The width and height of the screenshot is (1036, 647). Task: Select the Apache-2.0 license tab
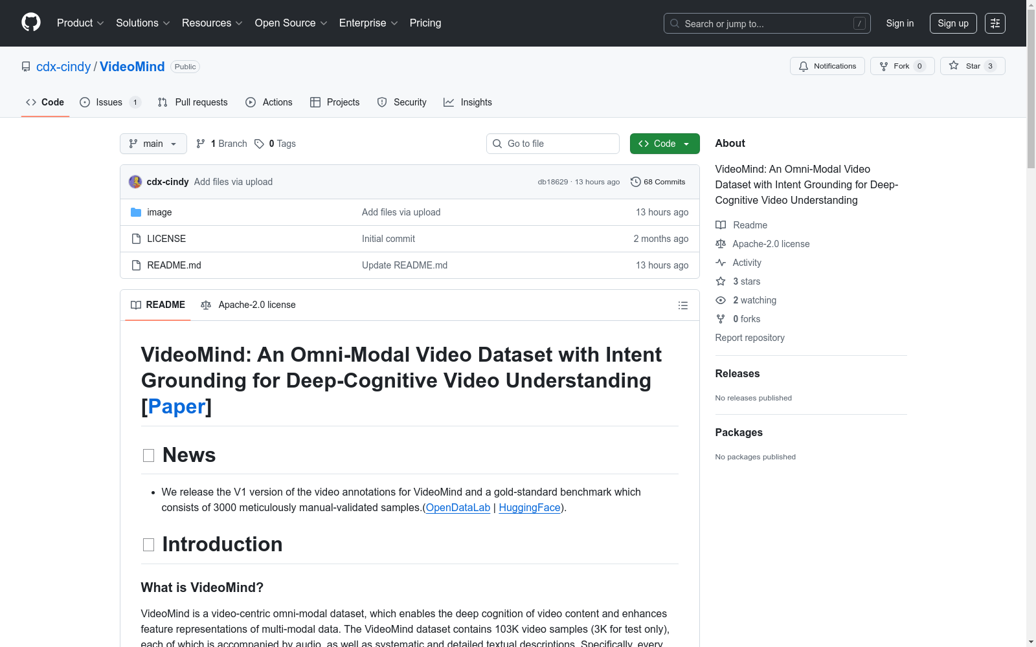248,305
